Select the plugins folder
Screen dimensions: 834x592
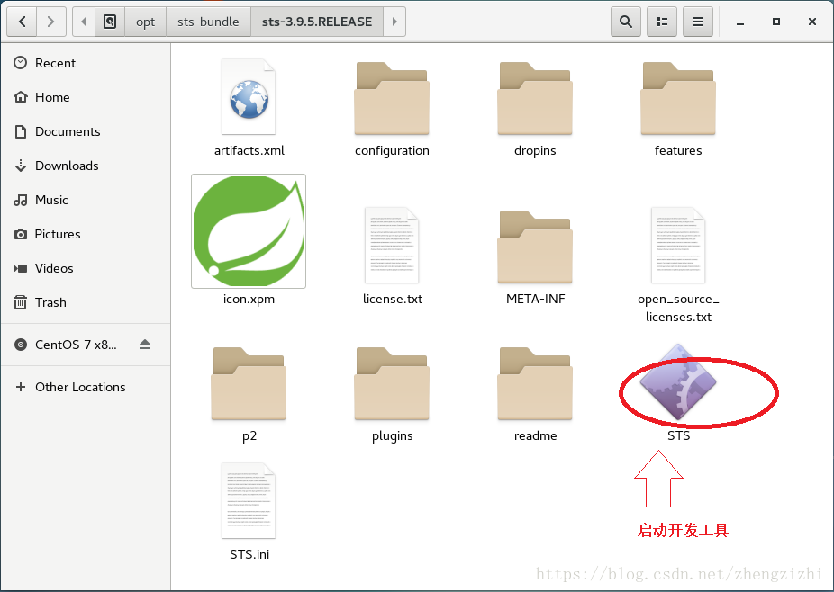[x=392, y=383]
